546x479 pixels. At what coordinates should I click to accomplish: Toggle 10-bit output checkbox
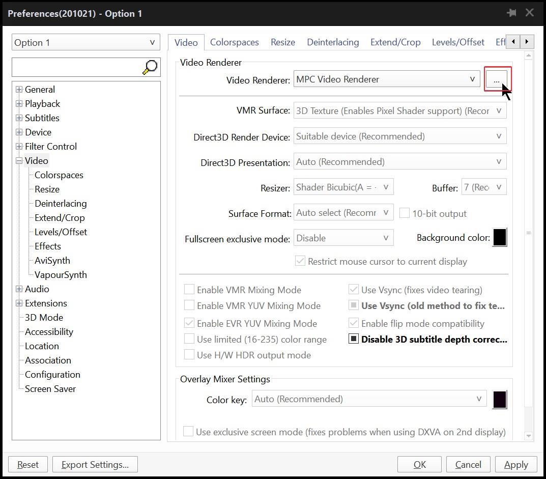[x=404, y=213]
